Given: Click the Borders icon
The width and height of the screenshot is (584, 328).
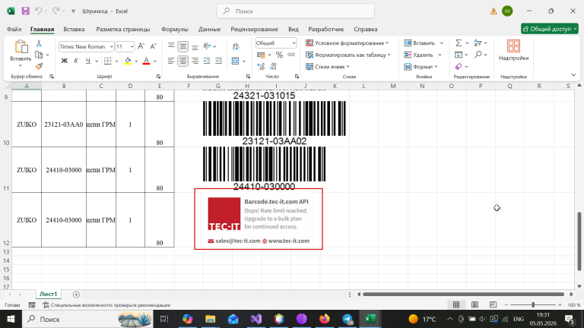Looking at the screenshot, I should point(108,61).
